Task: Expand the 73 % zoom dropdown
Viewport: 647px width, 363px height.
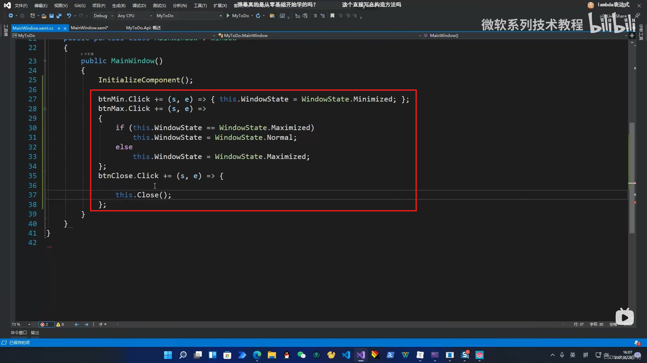Action: pos(29,324)
